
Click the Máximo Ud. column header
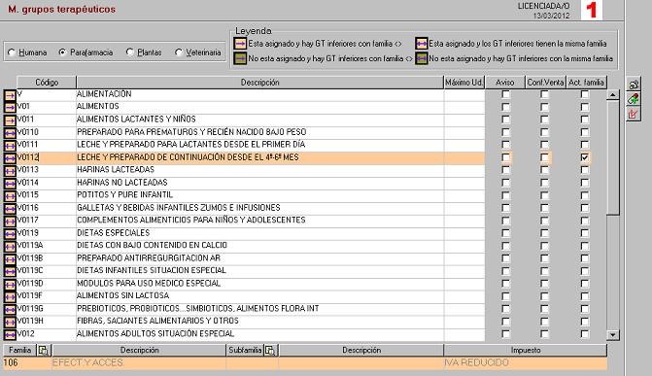(x=464, y=83)
